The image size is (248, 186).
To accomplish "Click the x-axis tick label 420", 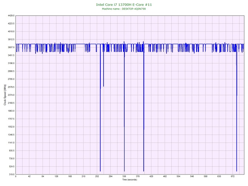I will [x=151, y=176].
